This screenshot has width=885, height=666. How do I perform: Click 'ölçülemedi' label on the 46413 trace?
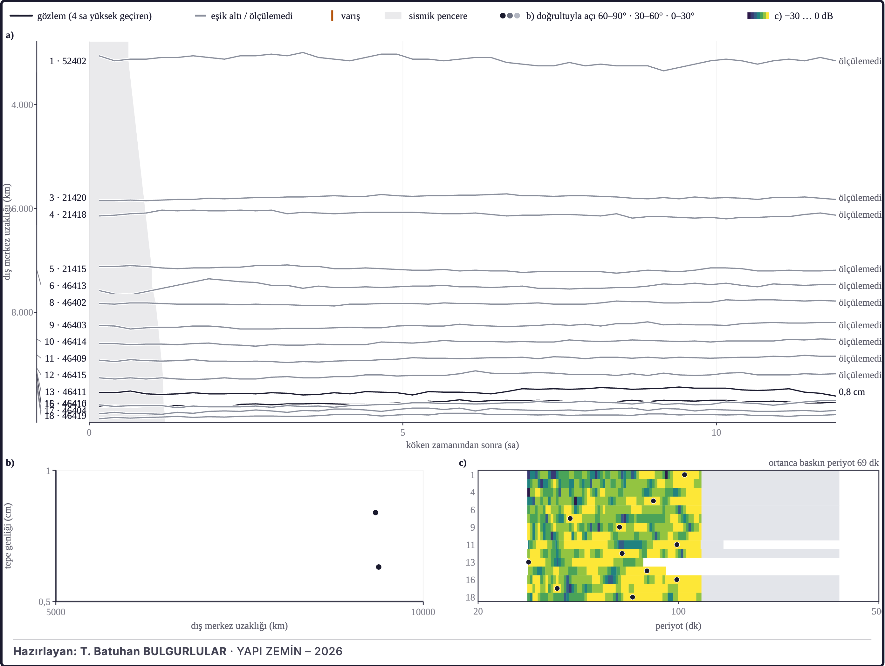tap(860, 286)
